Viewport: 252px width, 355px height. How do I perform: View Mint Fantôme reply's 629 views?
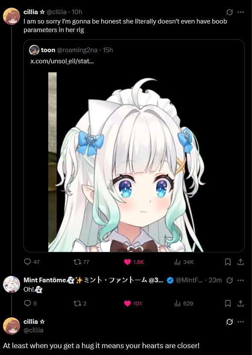184,303
